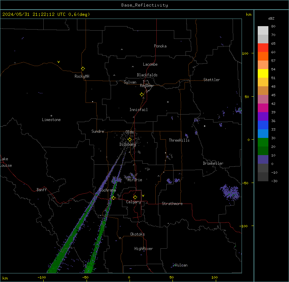Select the royal blue 33-36 dBZ legend swatch
The height and width of the screenshot is (282, 289).
coord(263,125)
